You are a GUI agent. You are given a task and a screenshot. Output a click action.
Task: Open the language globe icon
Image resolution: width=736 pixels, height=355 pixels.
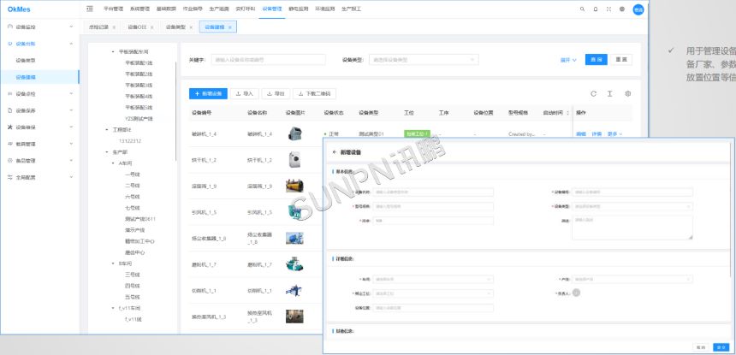[622, 9]
